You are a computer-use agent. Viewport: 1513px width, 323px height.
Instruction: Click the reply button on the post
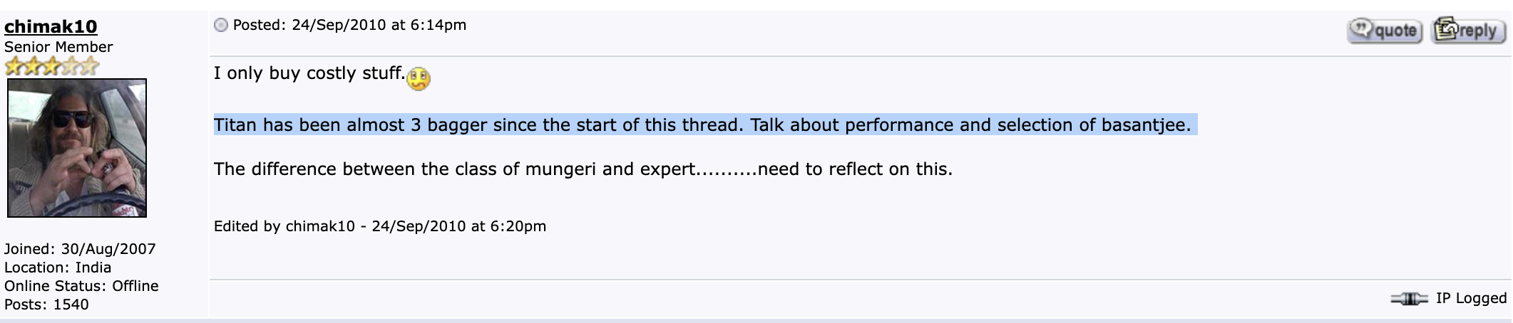point(1468,30)
